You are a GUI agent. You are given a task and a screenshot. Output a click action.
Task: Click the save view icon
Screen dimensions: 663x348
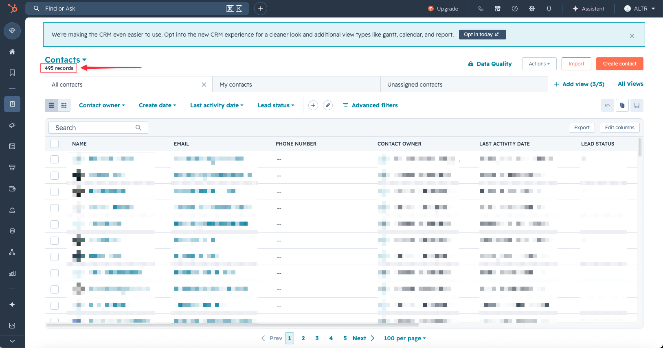point(637,105)
